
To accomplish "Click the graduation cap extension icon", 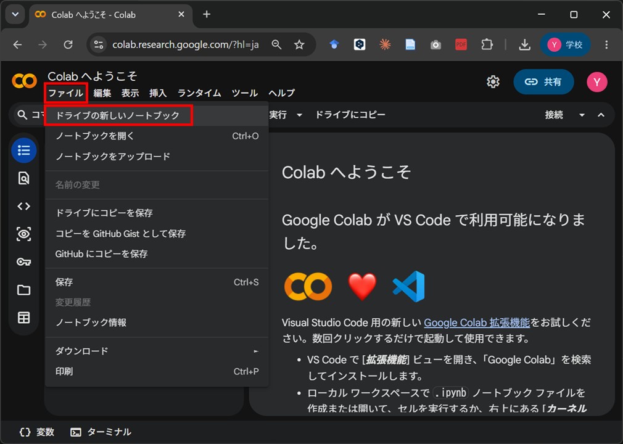I will [x=334, y=44].
